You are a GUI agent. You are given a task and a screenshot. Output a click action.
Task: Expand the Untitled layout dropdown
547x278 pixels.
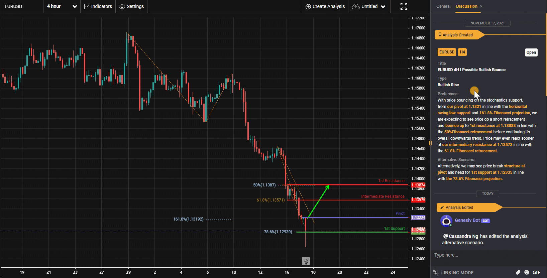[369, 6]
